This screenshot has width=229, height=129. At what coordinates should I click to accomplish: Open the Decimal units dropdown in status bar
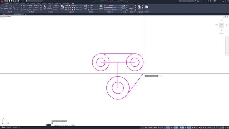210,128
